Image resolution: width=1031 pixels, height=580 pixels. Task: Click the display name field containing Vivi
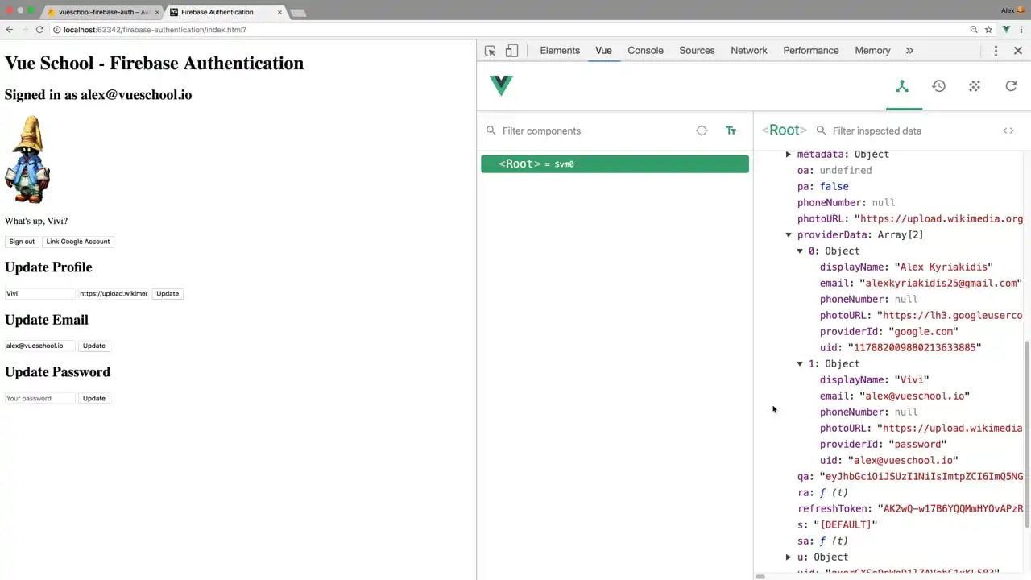(39, 293)
